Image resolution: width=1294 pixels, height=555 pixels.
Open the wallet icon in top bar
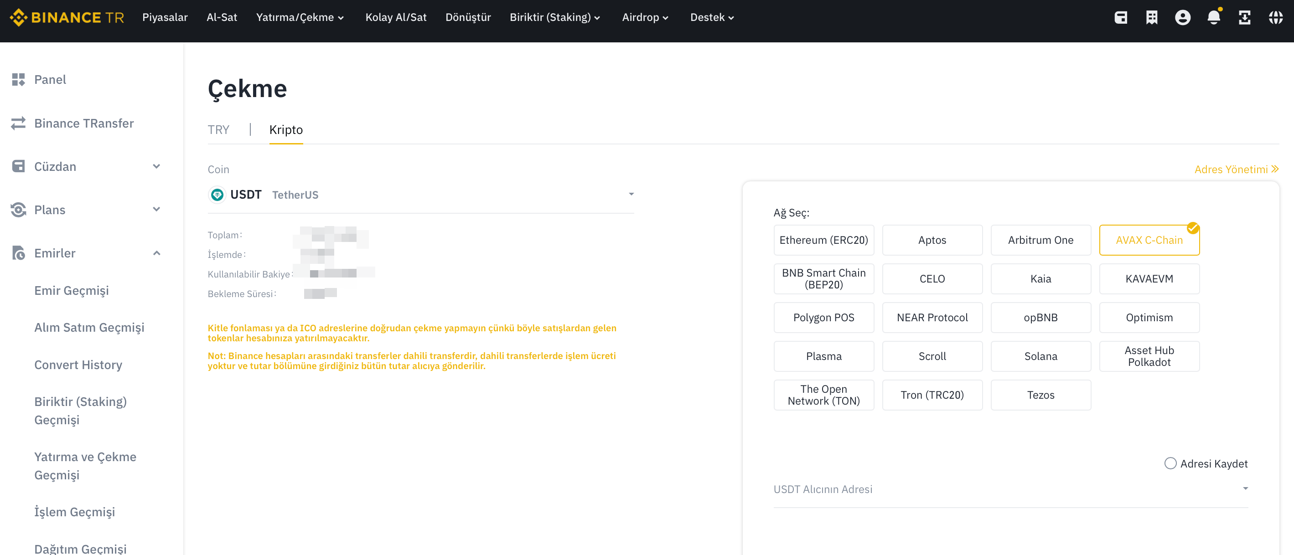[x=1121, y=18]
